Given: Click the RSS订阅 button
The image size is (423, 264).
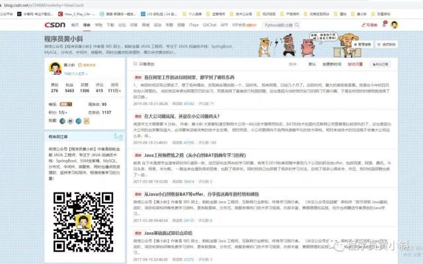Looking at the screenshot, I should click(x=380, y=64).
